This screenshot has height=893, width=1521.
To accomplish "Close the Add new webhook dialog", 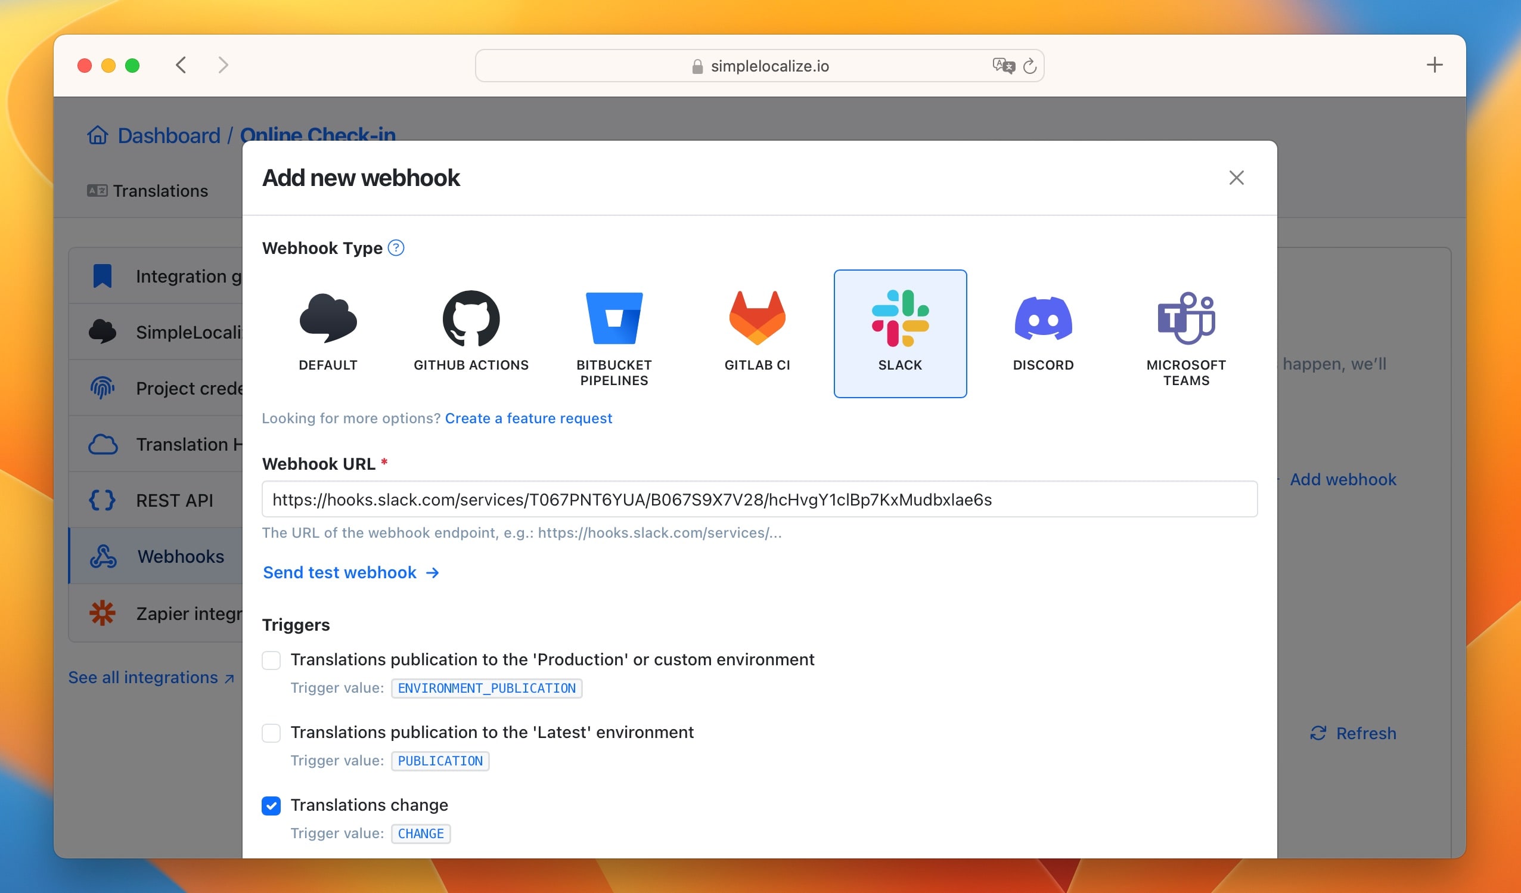I will point(1236,178).
